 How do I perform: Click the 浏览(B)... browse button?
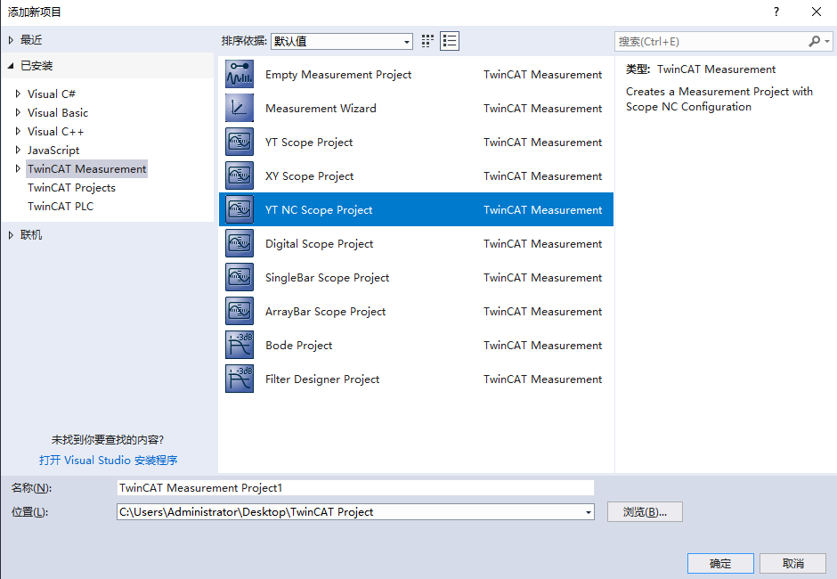tap(645, 512)
